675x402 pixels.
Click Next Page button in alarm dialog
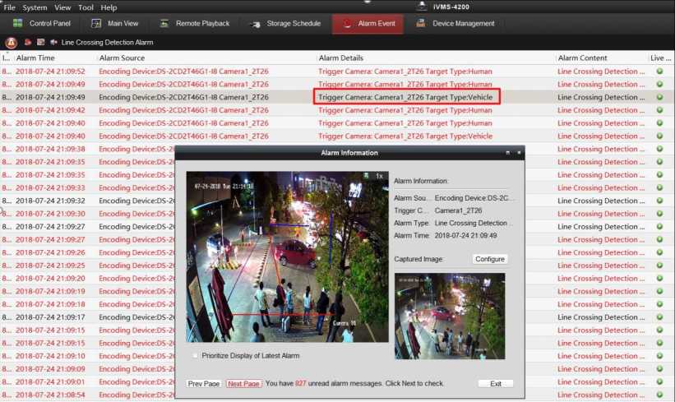[x=243, y=384]
